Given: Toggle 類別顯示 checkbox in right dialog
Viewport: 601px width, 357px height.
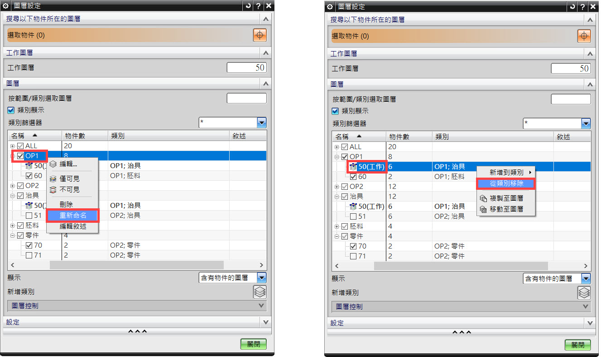Looking at the screenshot, I should (336, 111).
